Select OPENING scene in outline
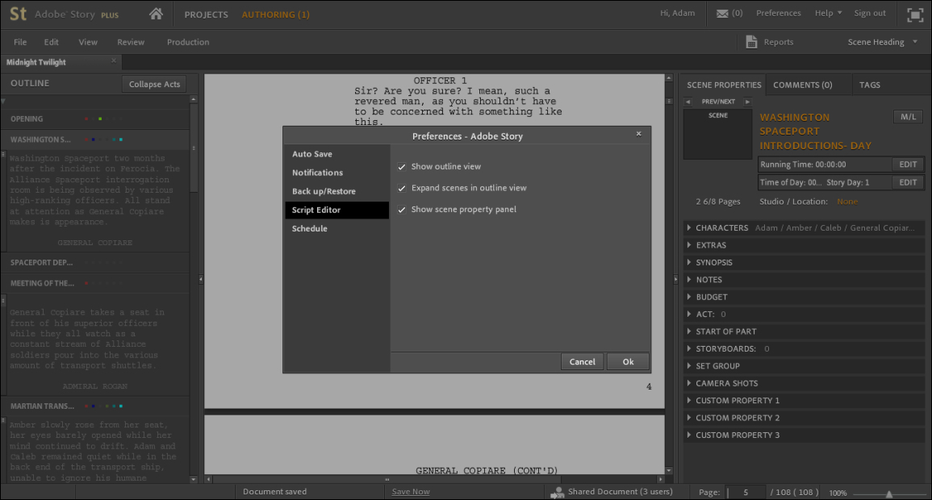 [x=95, y=119]
